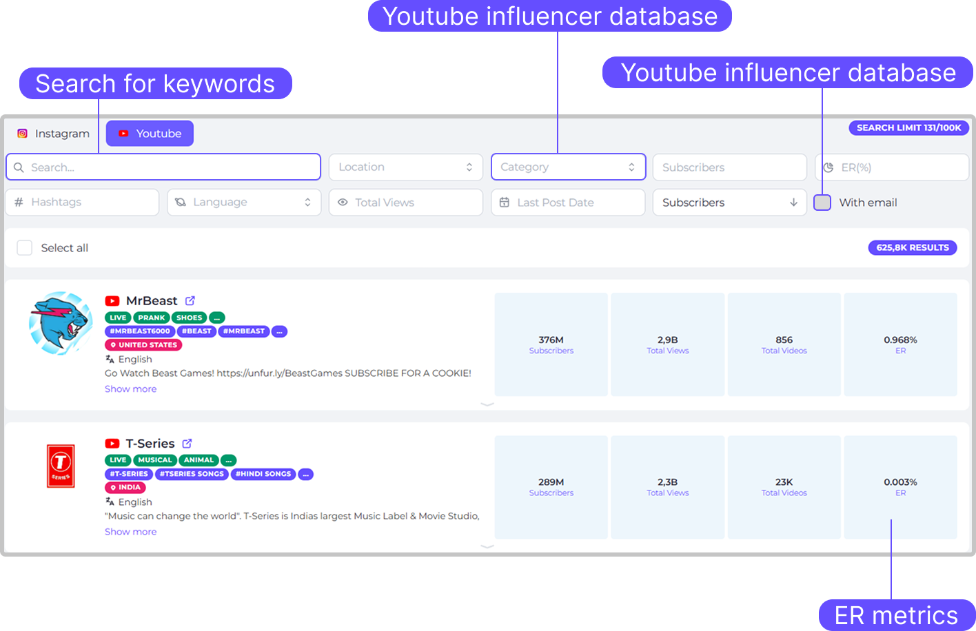This screenshot has width=976, height=631.
Task: Click Show more under MrBeast description
Action: tap(130, 389)
